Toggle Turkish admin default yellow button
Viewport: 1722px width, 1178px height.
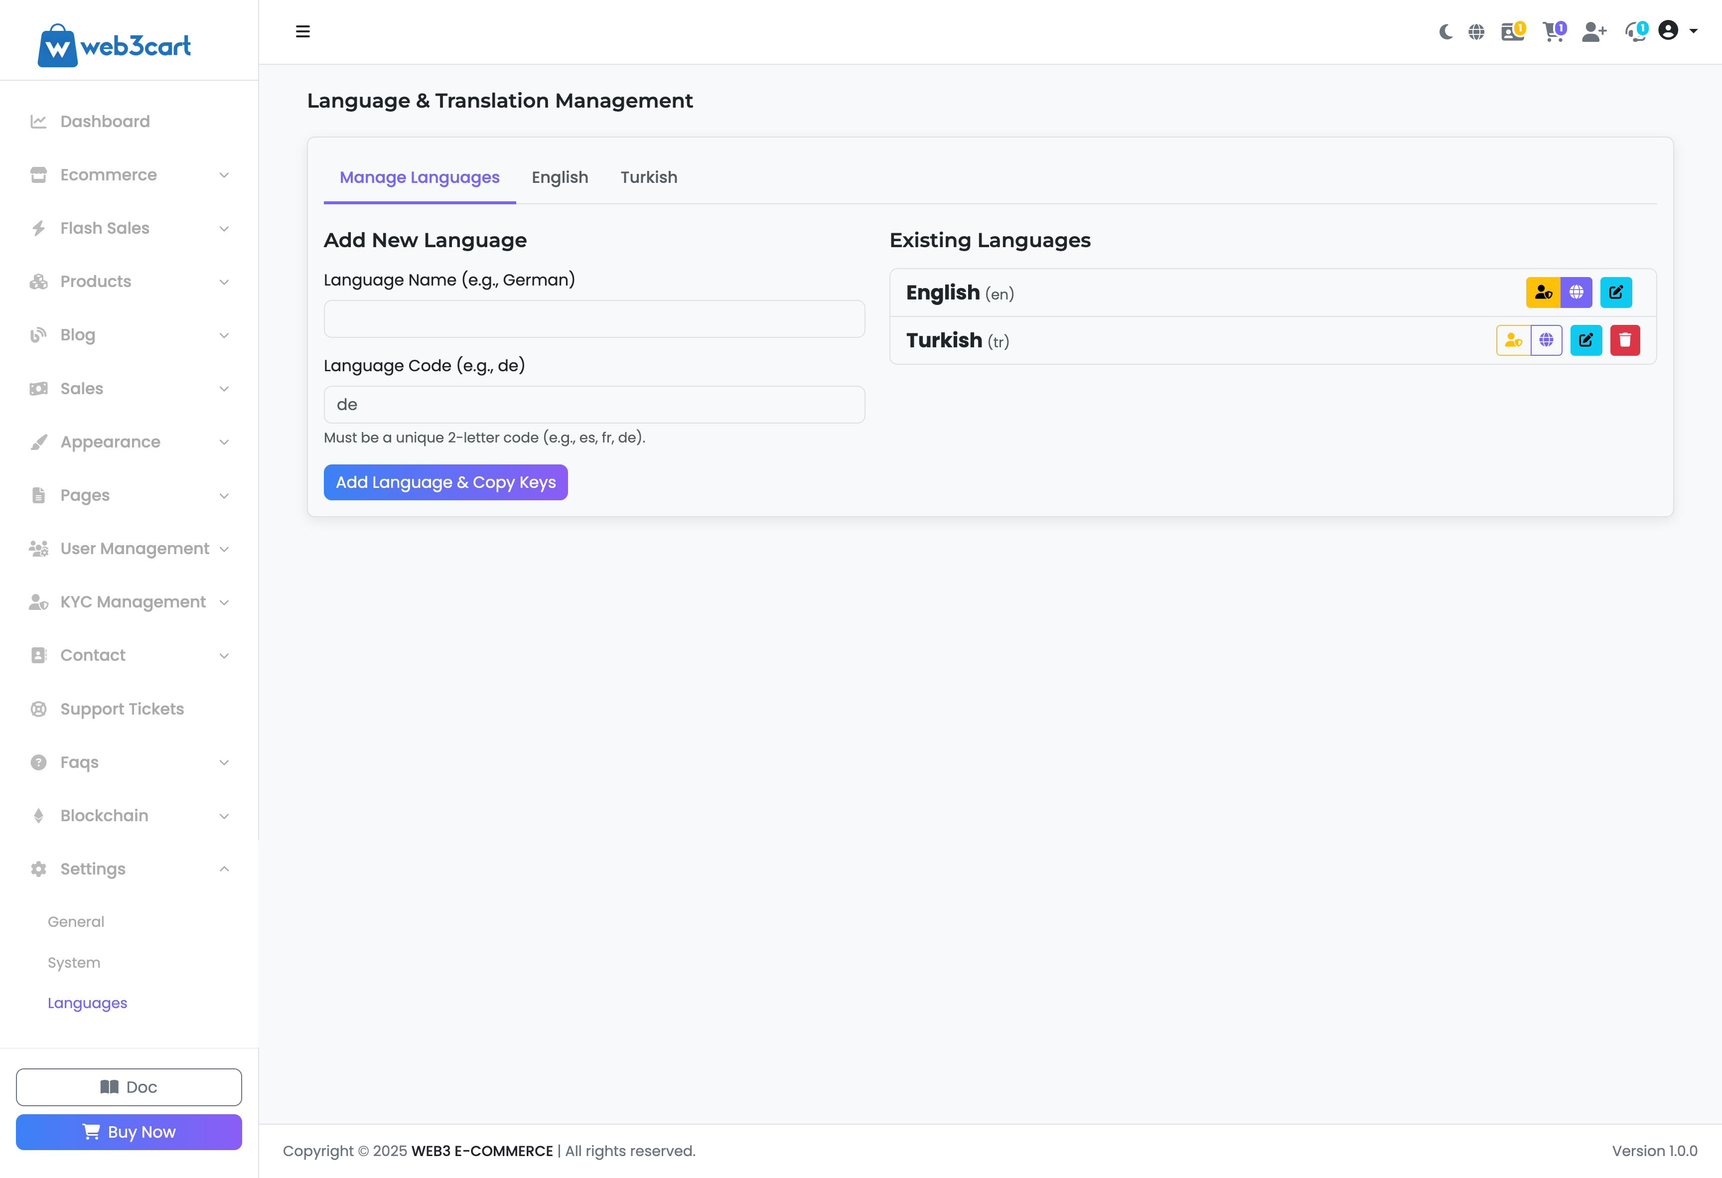1513,340
